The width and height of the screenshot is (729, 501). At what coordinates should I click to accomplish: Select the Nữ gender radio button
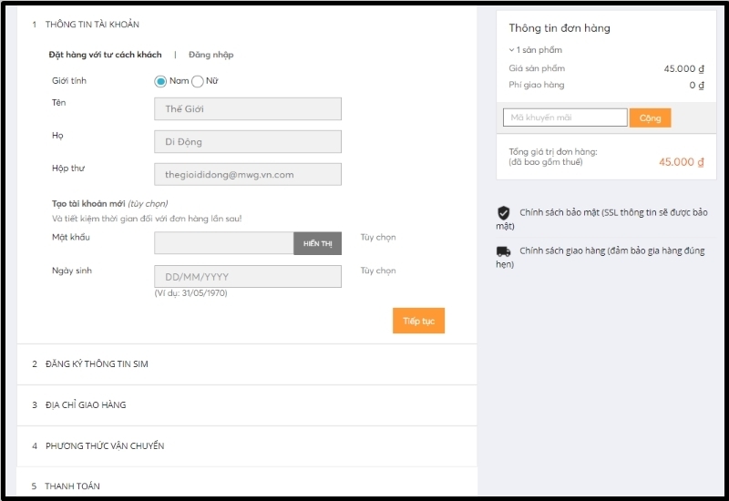[197, 81]
